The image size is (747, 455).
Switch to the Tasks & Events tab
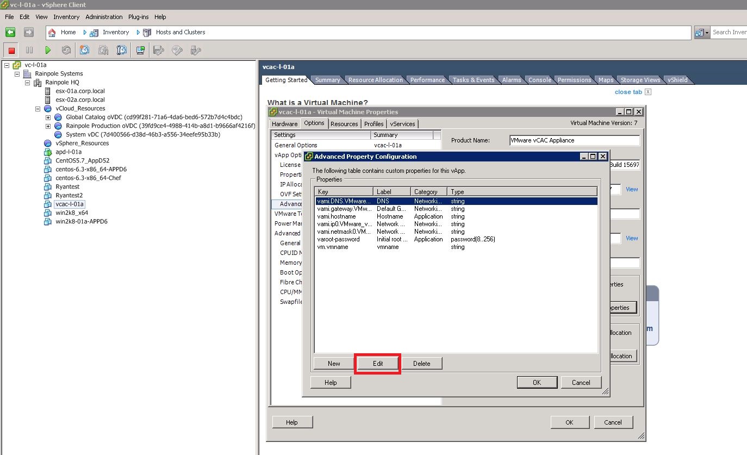click(x=474, y=80)
